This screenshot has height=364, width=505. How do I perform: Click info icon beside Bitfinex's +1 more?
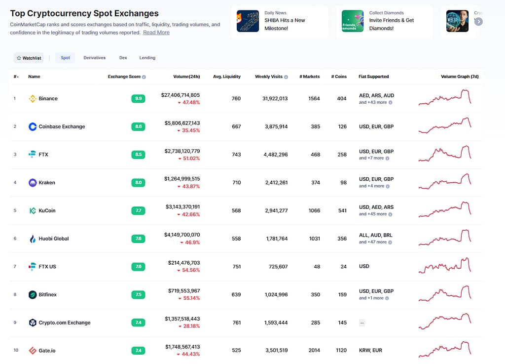click(387, 298)
